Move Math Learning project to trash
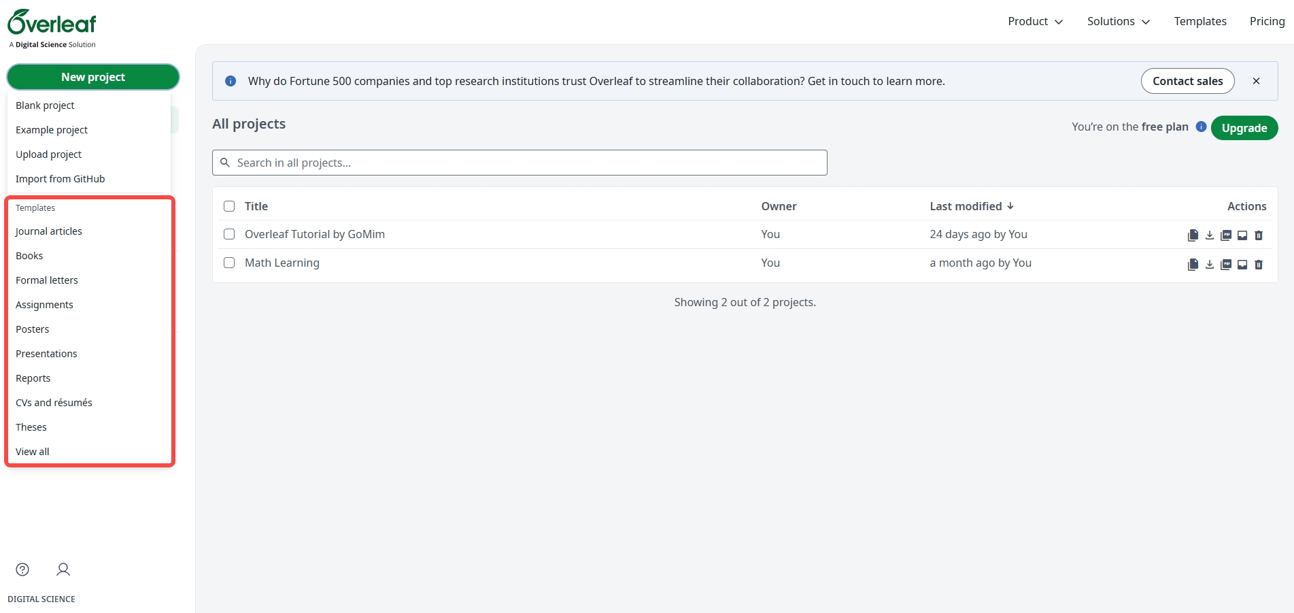The image size is (1294, 613). pos(1259,265)
